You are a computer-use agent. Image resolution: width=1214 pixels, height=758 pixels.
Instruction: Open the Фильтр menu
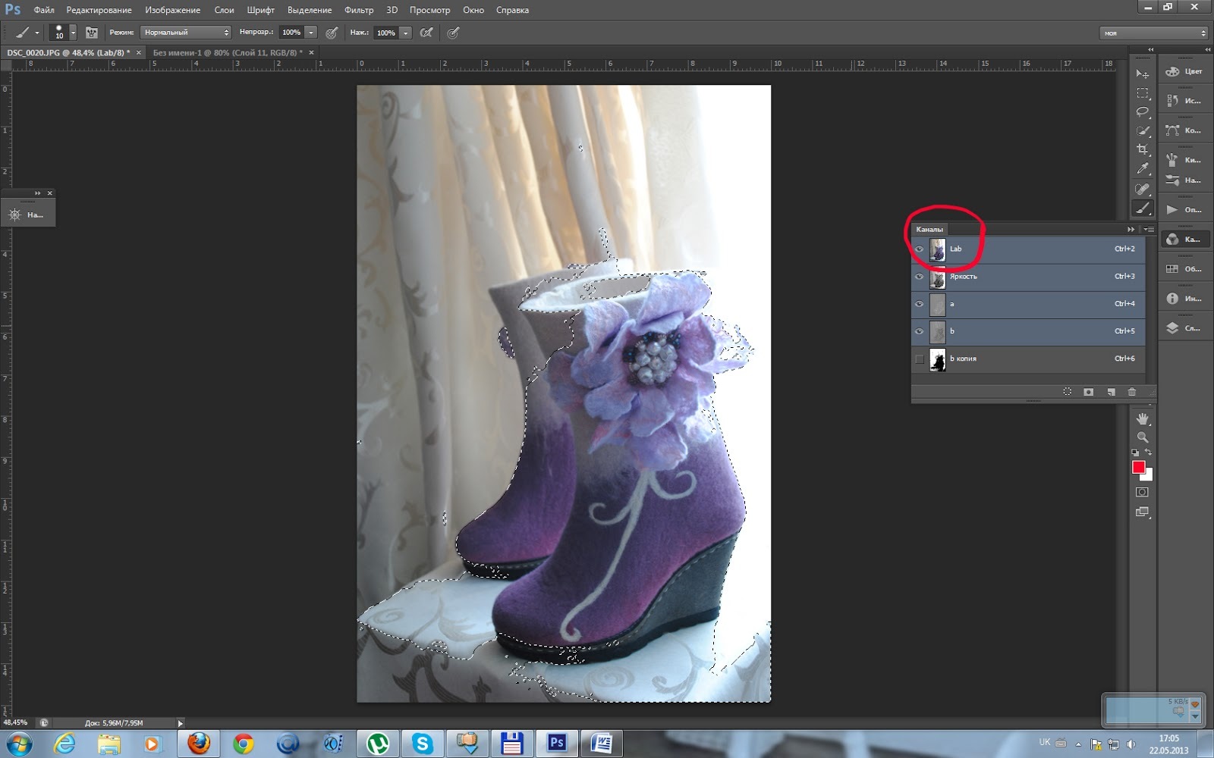pos(359,10)
